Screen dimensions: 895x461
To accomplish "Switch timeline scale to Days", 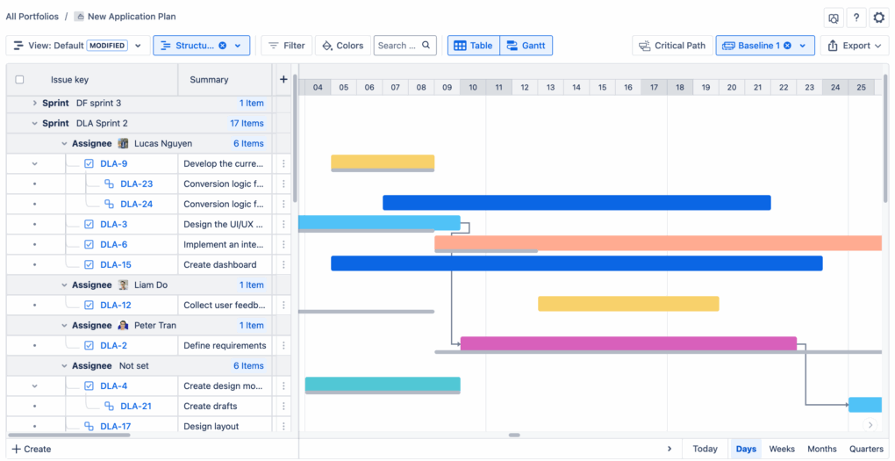I will 746,449.
